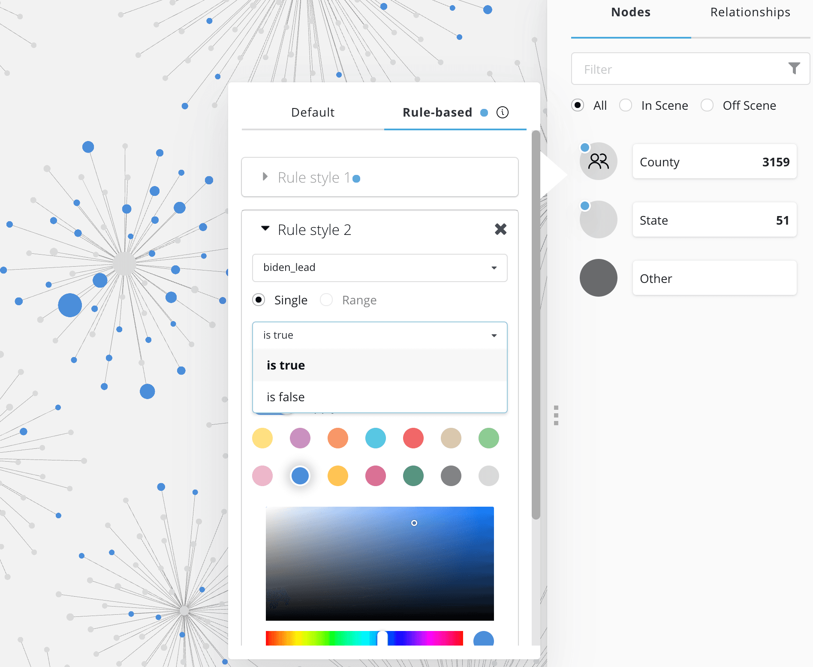Click the State node light gray circle
This screenshot has width=813, height=667.
coord(598,220)
